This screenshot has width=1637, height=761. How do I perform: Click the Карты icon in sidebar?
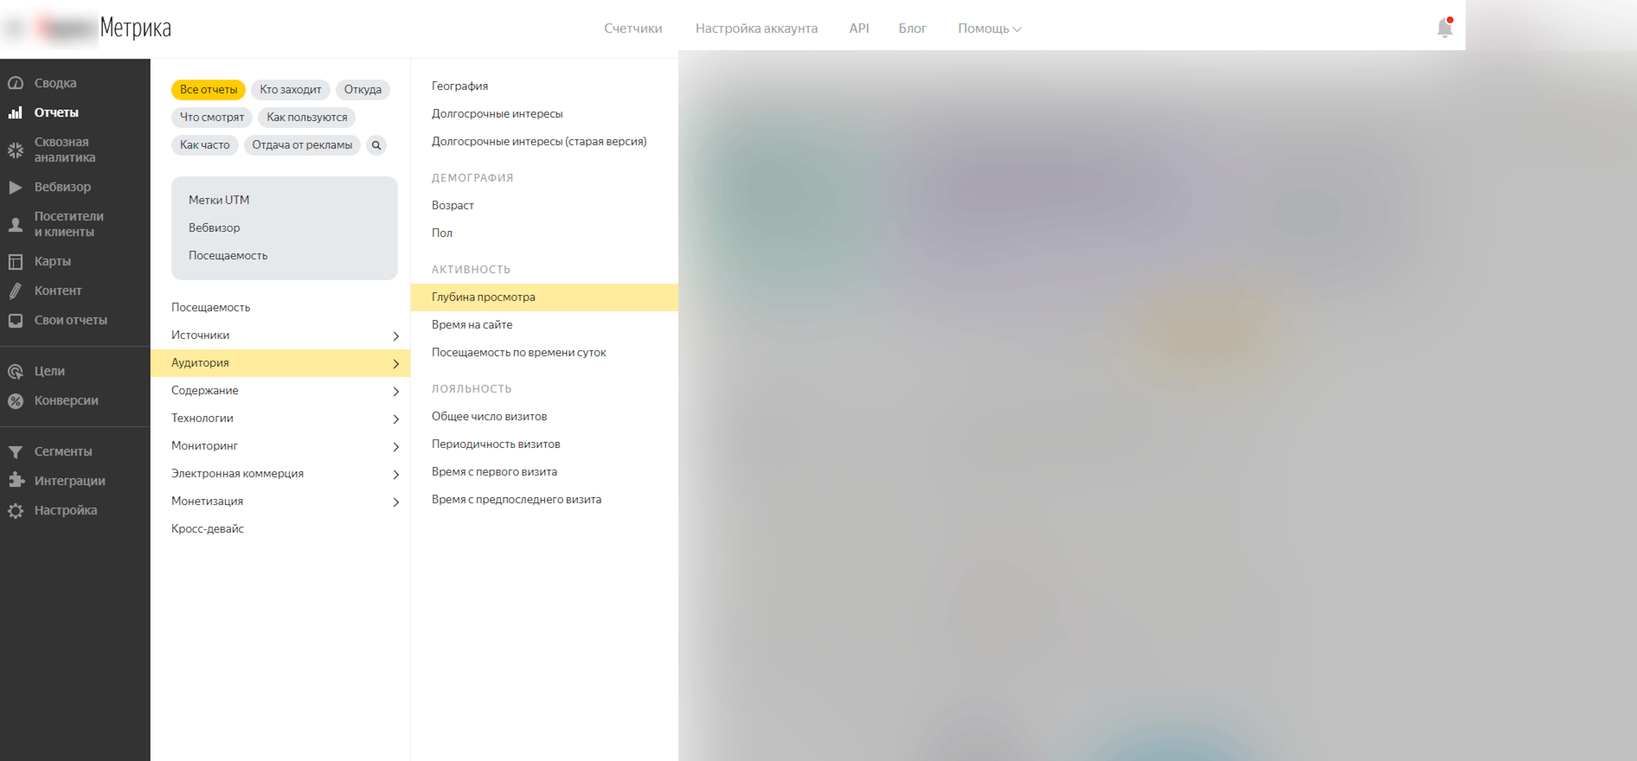pyautogui.click(x=16, y=261)
